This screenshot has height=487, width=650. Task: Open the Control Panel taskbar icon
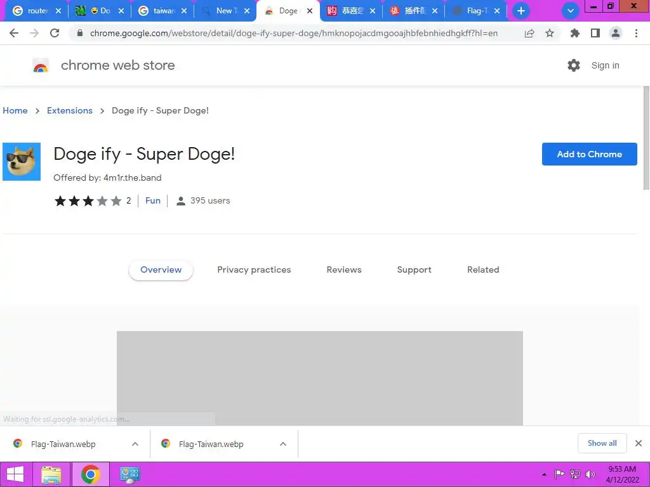[129, 474]
